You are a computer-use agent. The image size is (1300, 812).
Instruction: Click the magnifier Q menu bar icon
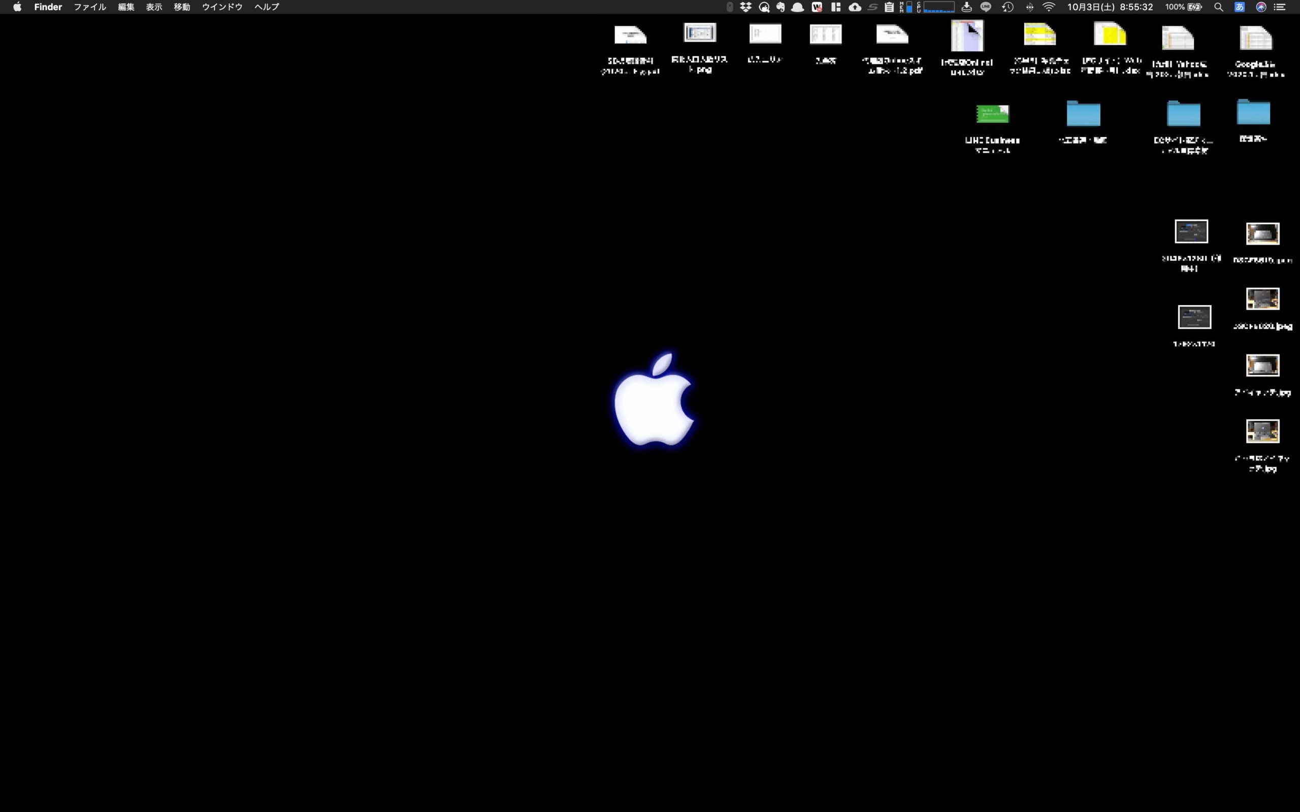(764, 7)
